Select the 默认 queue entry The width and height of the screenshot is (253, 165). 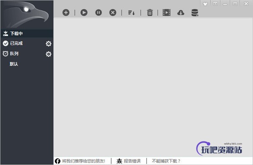[14, 64]
